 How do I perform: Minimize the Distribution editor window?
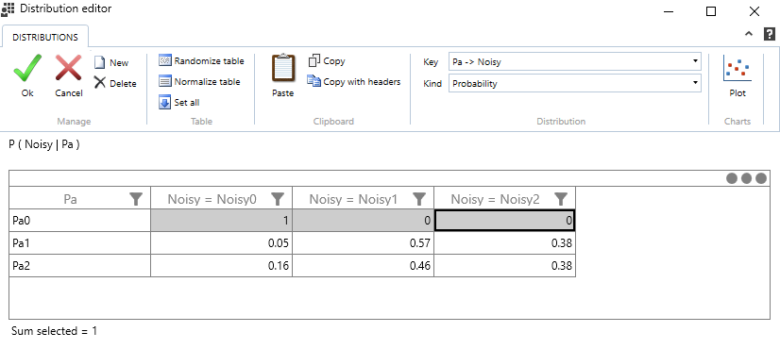[668, 11]
